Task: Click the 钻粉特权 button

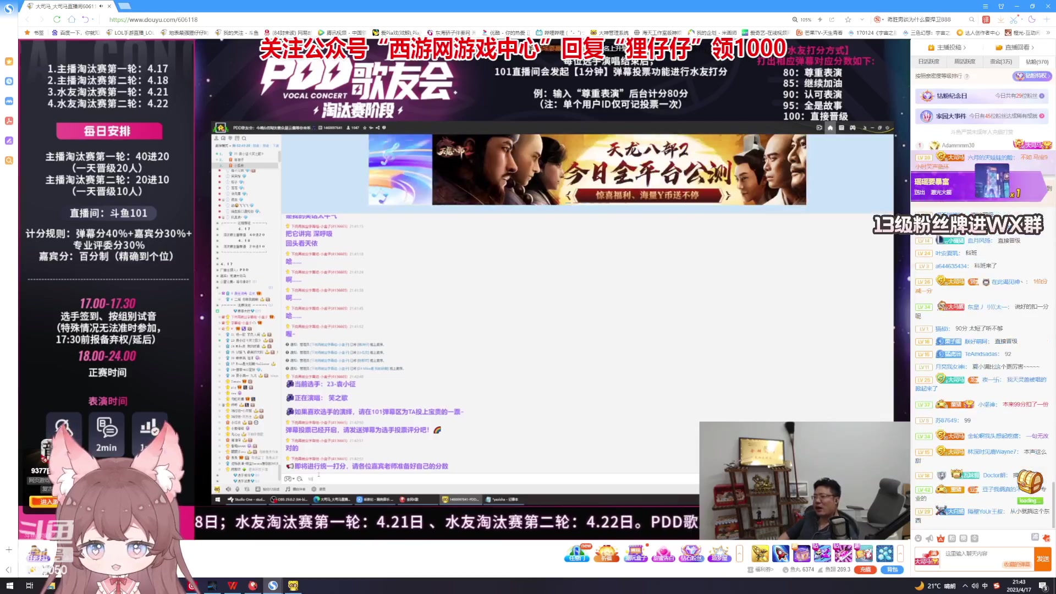Action: (1033, 76)
